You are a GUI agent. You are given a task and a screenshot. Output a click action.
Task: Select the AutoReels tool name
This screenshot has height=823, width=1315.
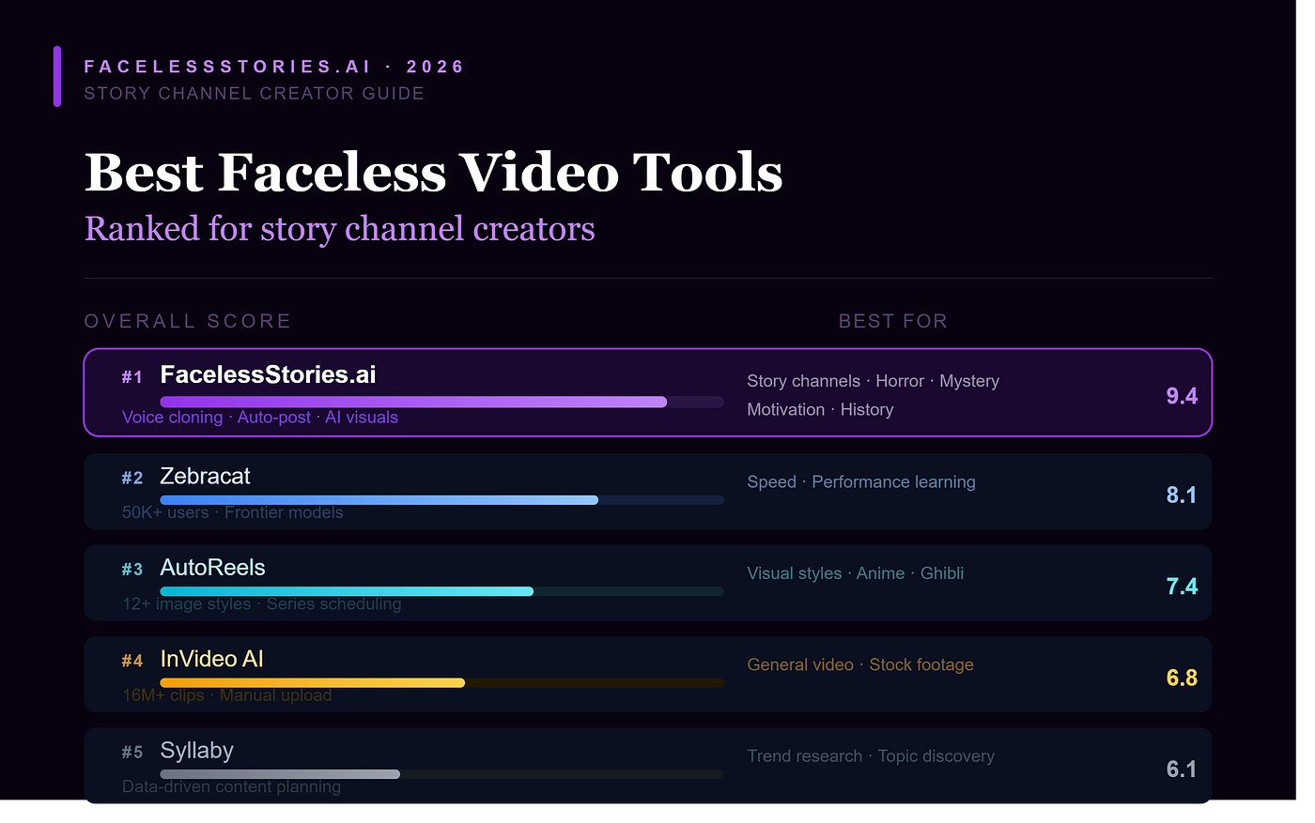(x=212, y=568)
